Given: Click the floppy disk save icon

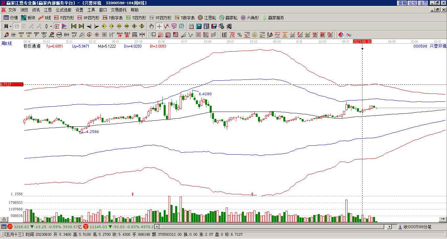Looking at the screenshot, I should pos(214,26).
